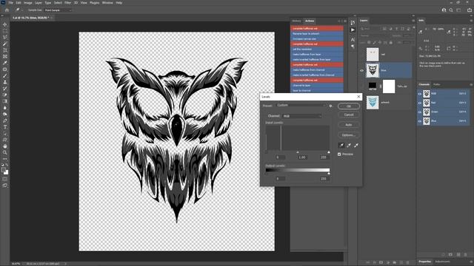This screenshot has height=266, width=474.
Task: Click the Home icon in options bar
Action: click(7, 10)
